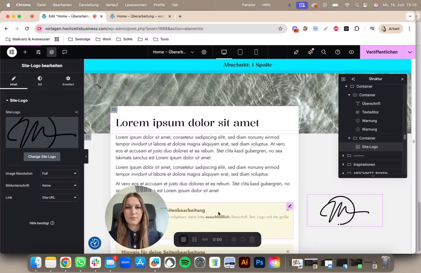Click the rocket launch icon in top bar
Image resolution: width=421 pixels, height=273 pixels.
[296, 52]
